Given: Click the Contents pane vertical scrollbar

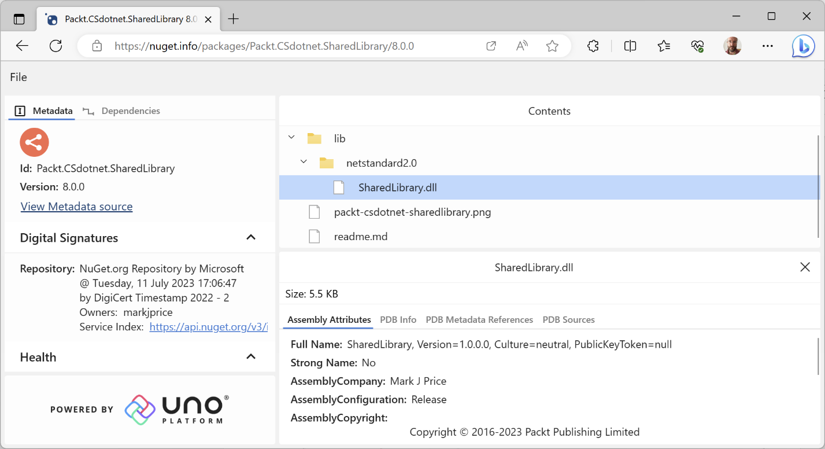Looking at the screenshot, I should 818,185.
